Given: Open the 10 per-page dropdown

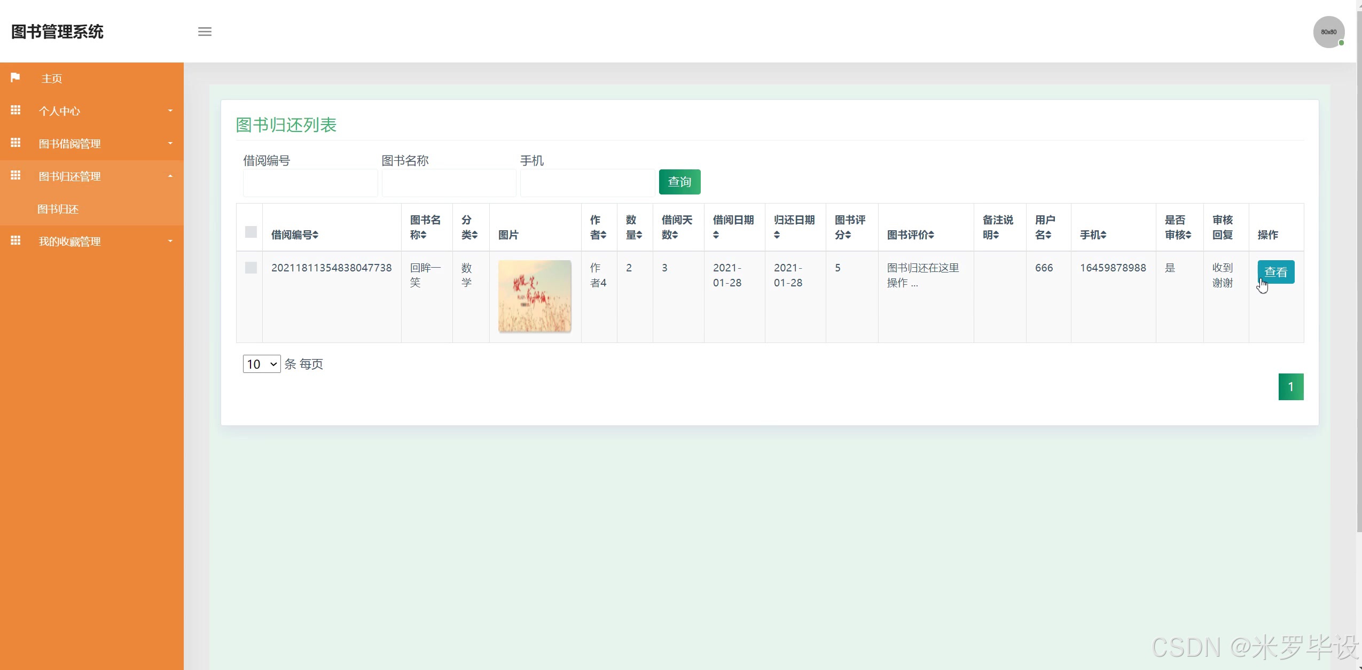Looking at the screenshot, I should (261, 364).
